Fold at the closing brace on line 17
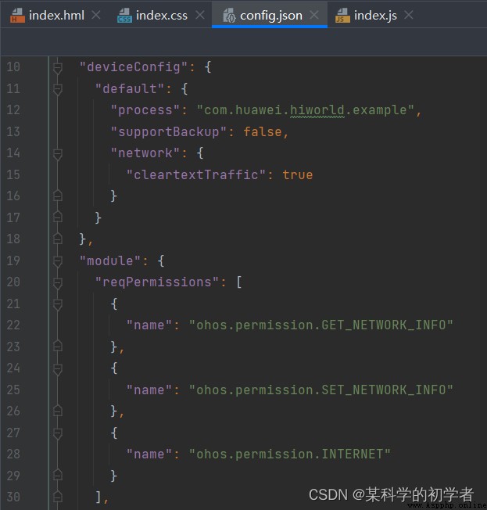The height and width of the screenshot is (510, 487). pyautogui.click(x=58, y=217)
